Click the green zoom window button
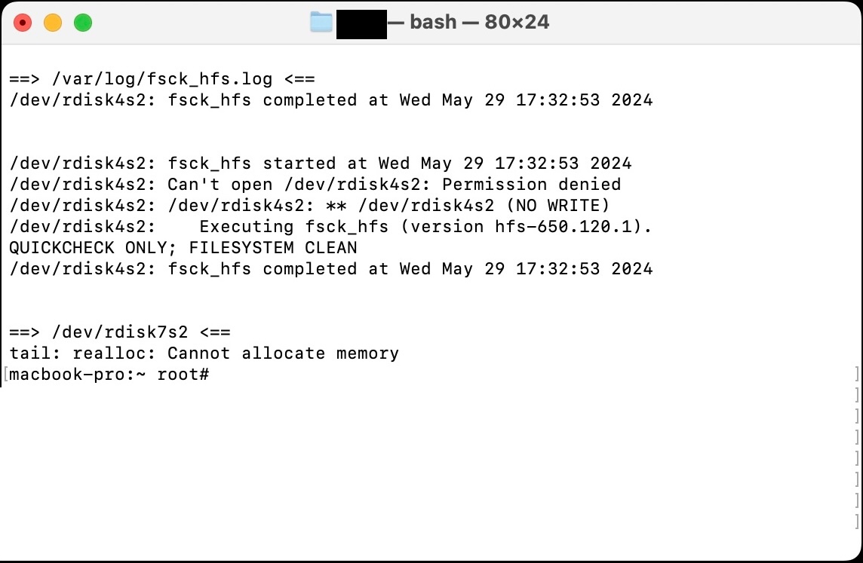Screen dimensions: 863x563 click(x=83, y=23)
